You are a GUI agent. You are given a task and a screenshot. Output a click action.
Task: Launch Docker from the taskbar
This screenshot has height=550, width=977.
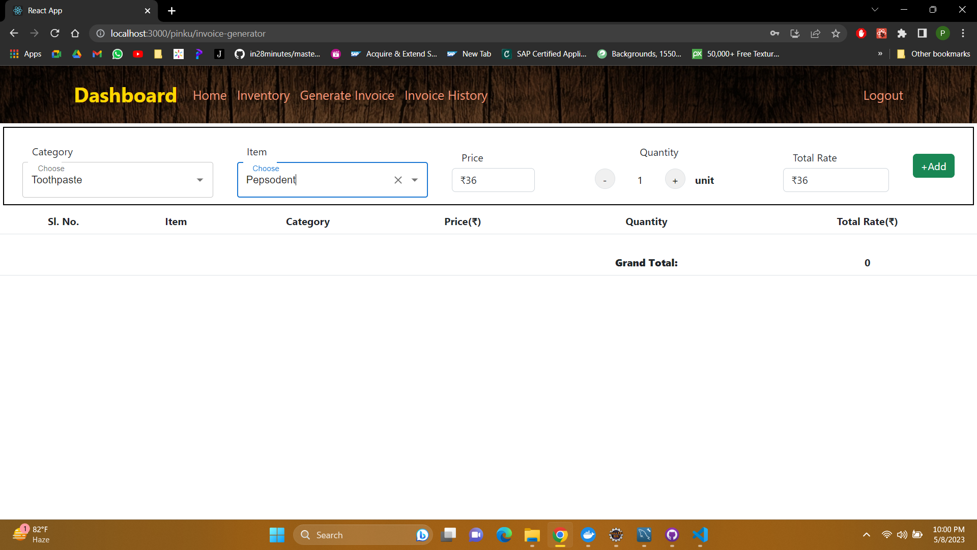[x=589, y=535]
